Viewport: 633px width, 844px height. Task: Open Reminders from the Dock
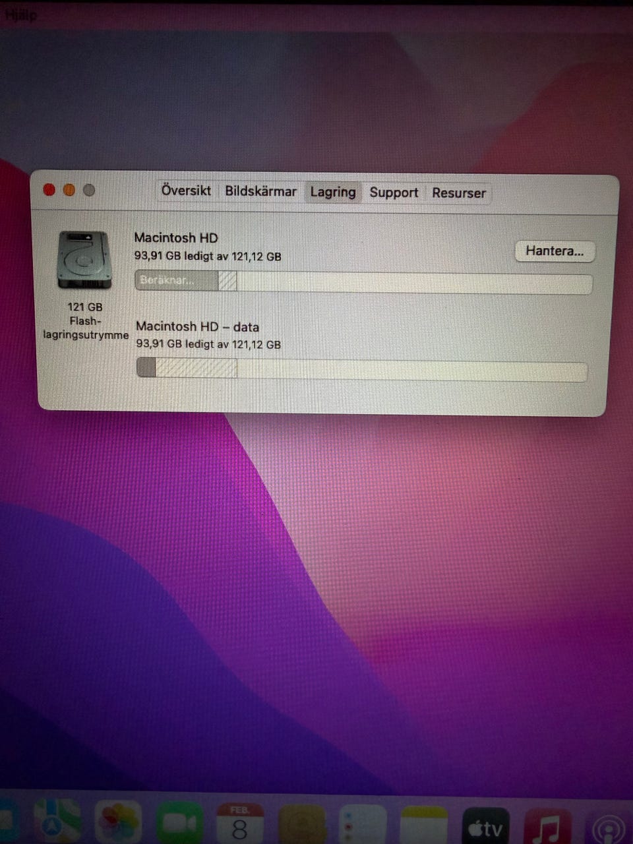click(363, 825)
